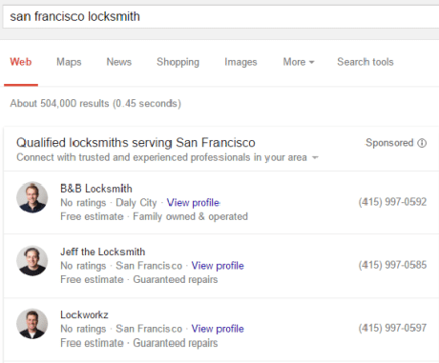The image size is (439, 363).
Task: Click No ratings under Jeff the Locksmith
Action: click(83, 266)
